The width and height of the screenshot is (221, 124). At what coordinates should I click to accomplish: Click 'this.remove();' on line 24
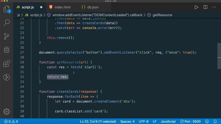coord(61,38)
